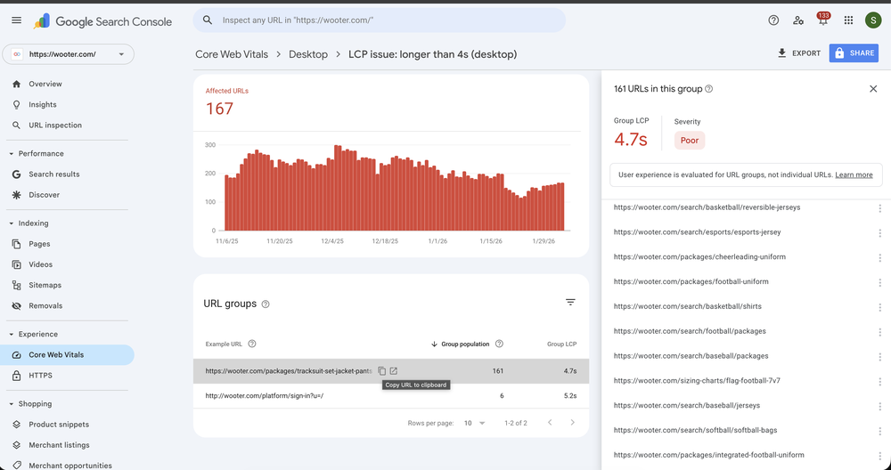Collapse the Indexing section
This screenshot has width=891, height=470.
click(x=12, y=223)
